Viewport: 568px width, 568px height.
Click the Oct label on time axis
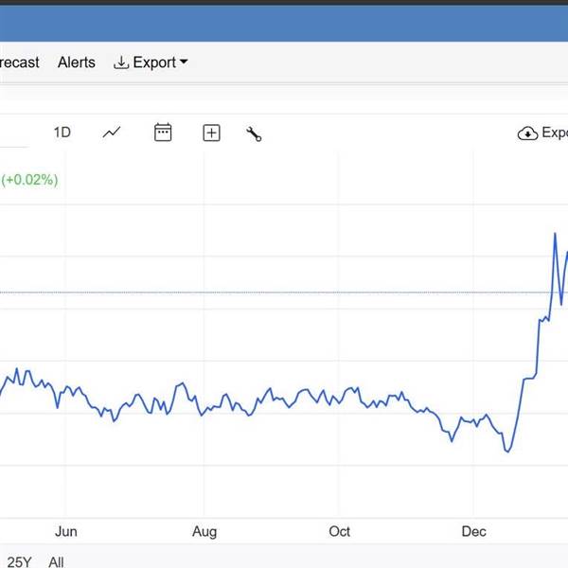pyautogui.click(x=339, y=531)
